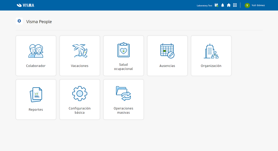Open the Organización building card
This screenshot has height=151, width=278.
point(211,56)
